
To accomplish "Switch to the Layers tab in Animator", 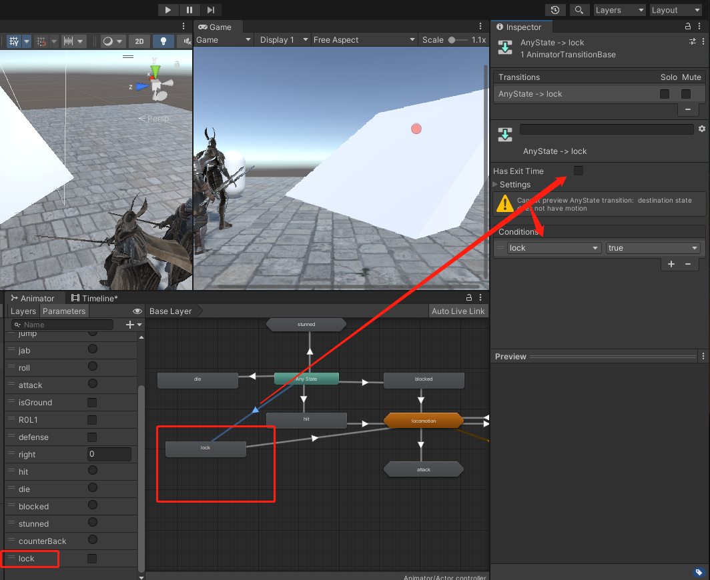I will pos(23,311).
